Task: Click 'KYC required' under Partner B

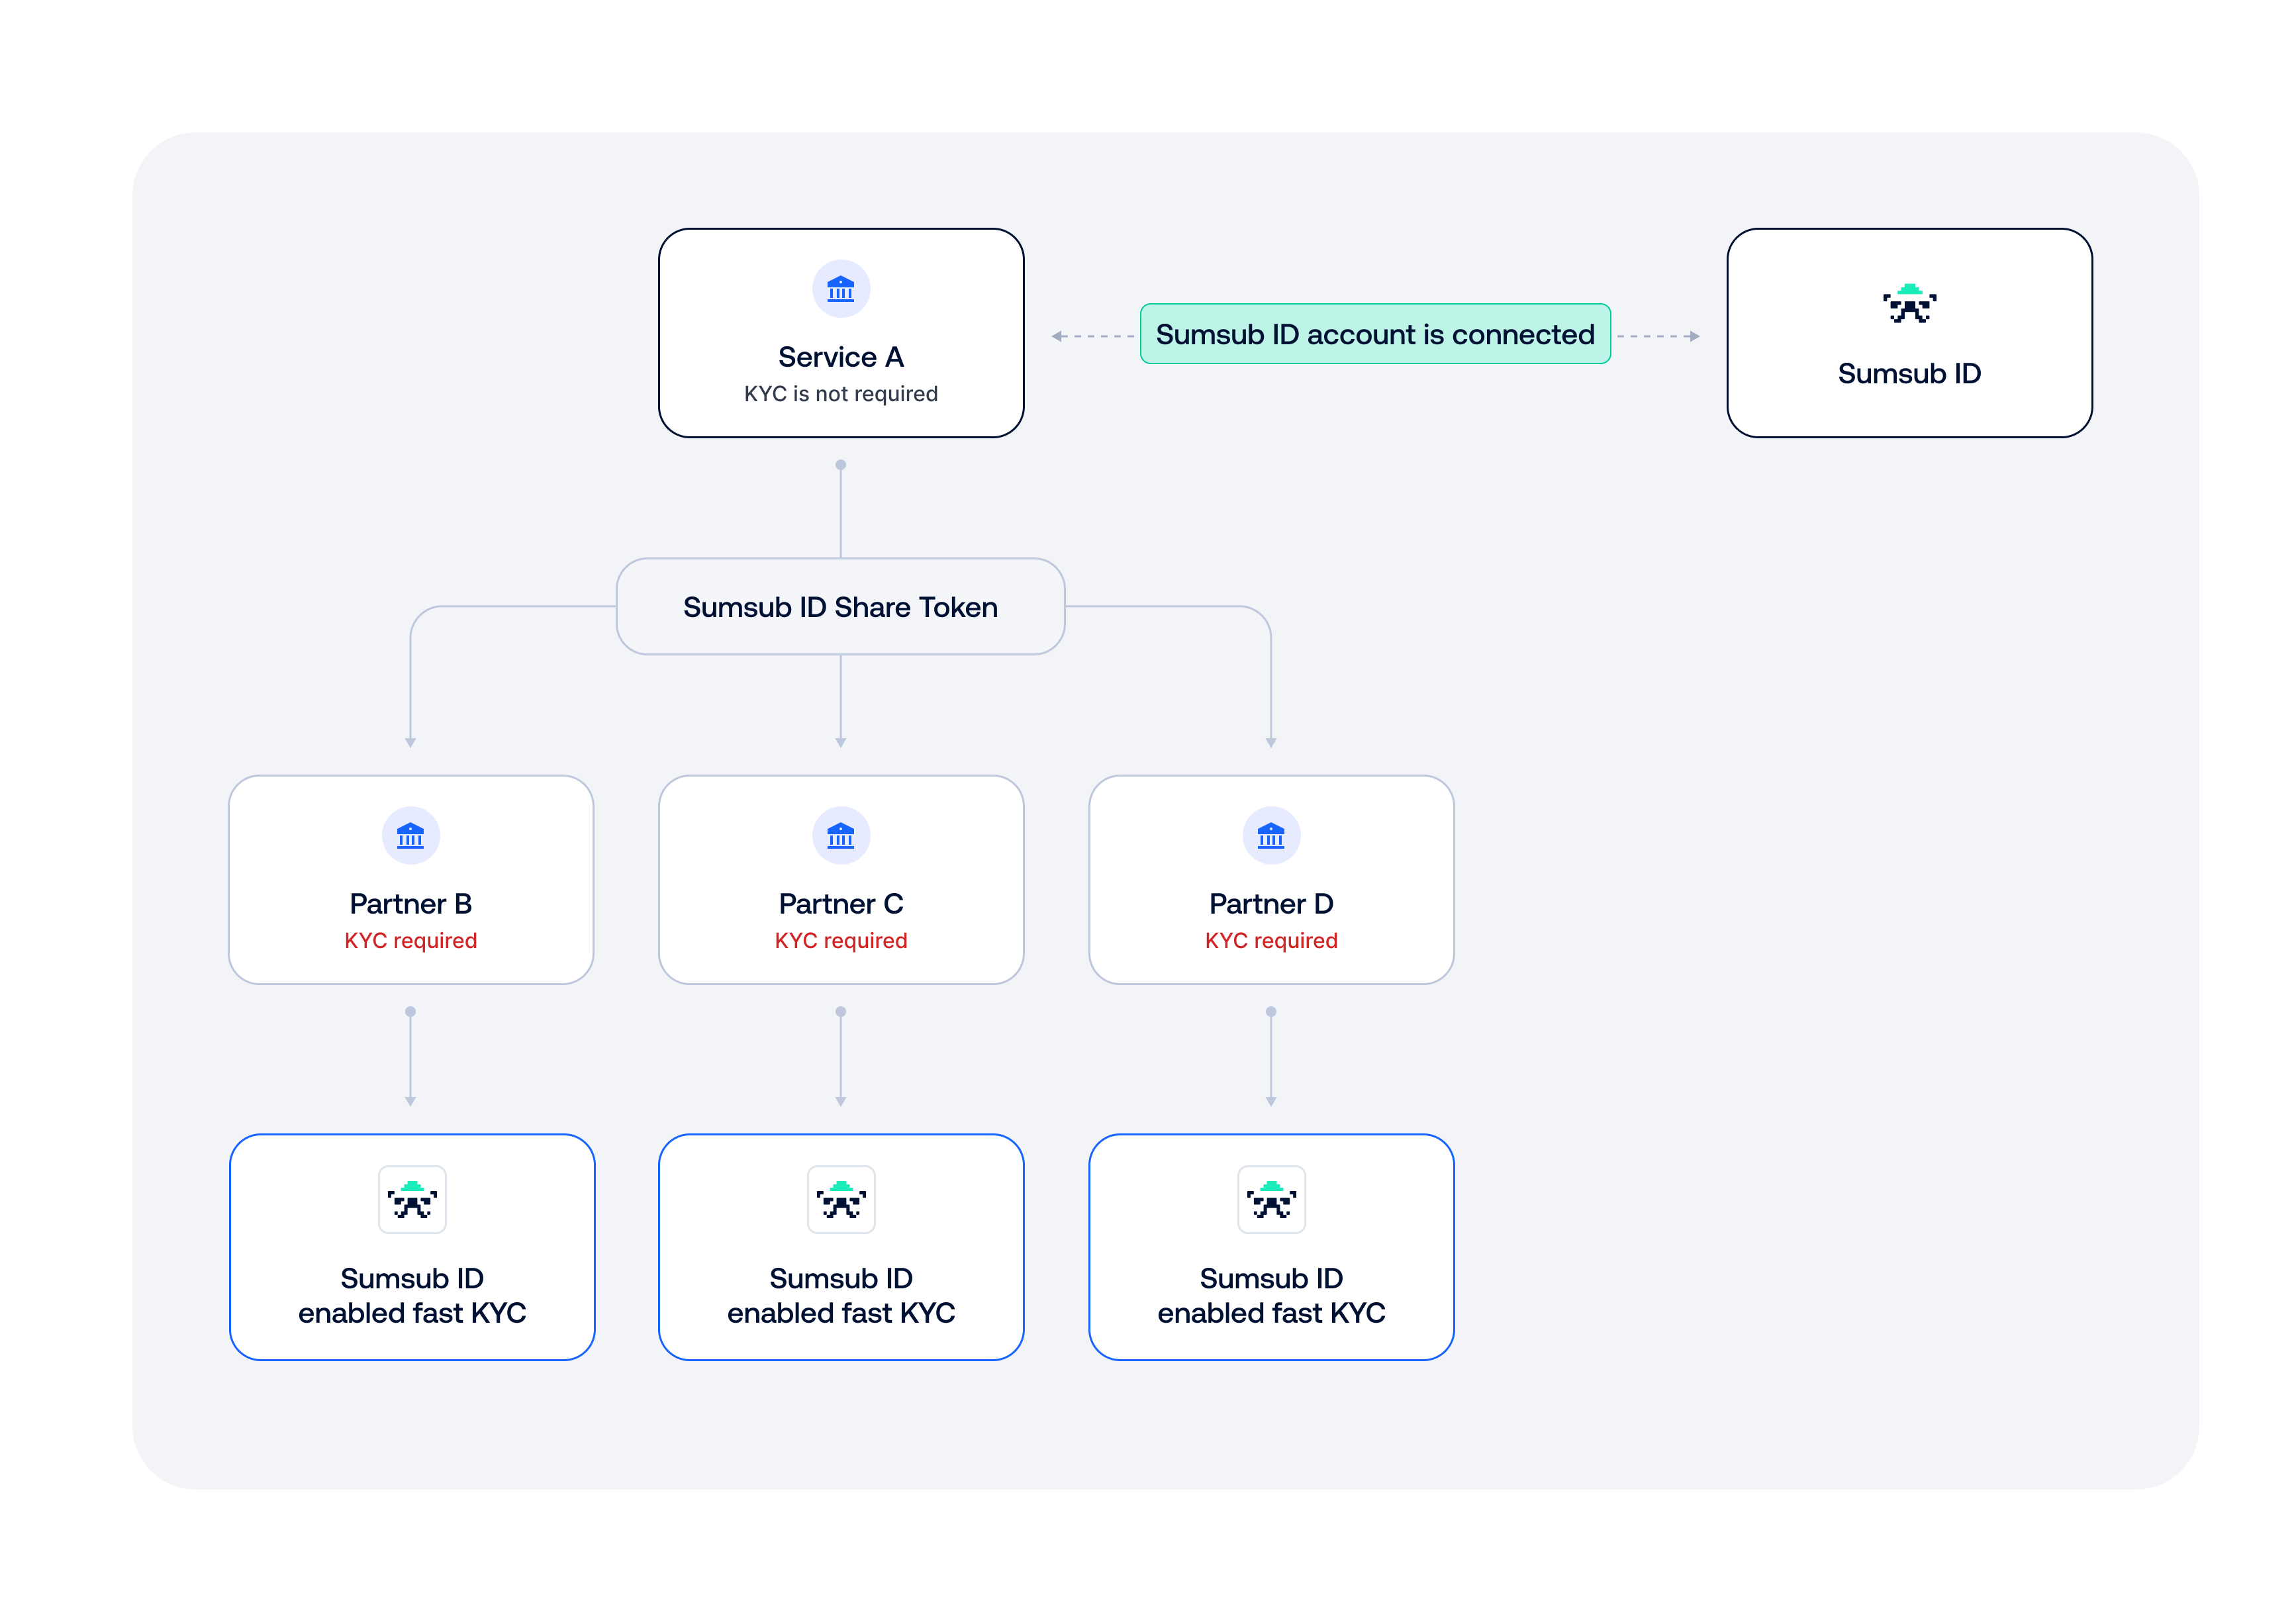Action: [411, 941]
